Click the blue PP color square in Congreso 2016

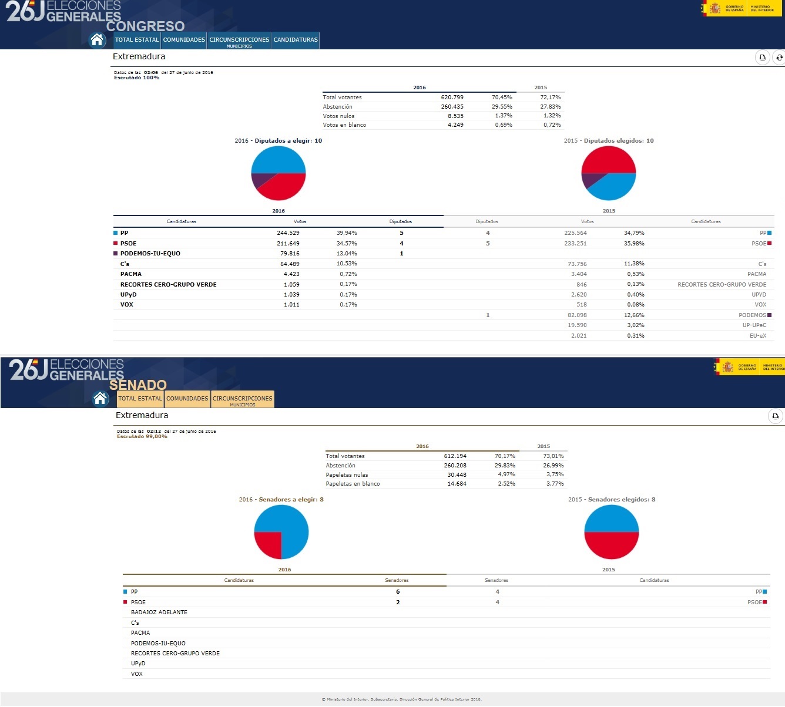[116, 233]
